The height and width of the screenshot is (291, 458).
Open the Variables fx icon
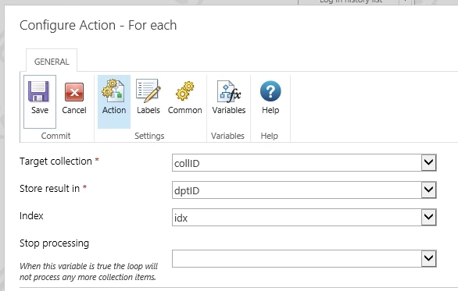229,91
